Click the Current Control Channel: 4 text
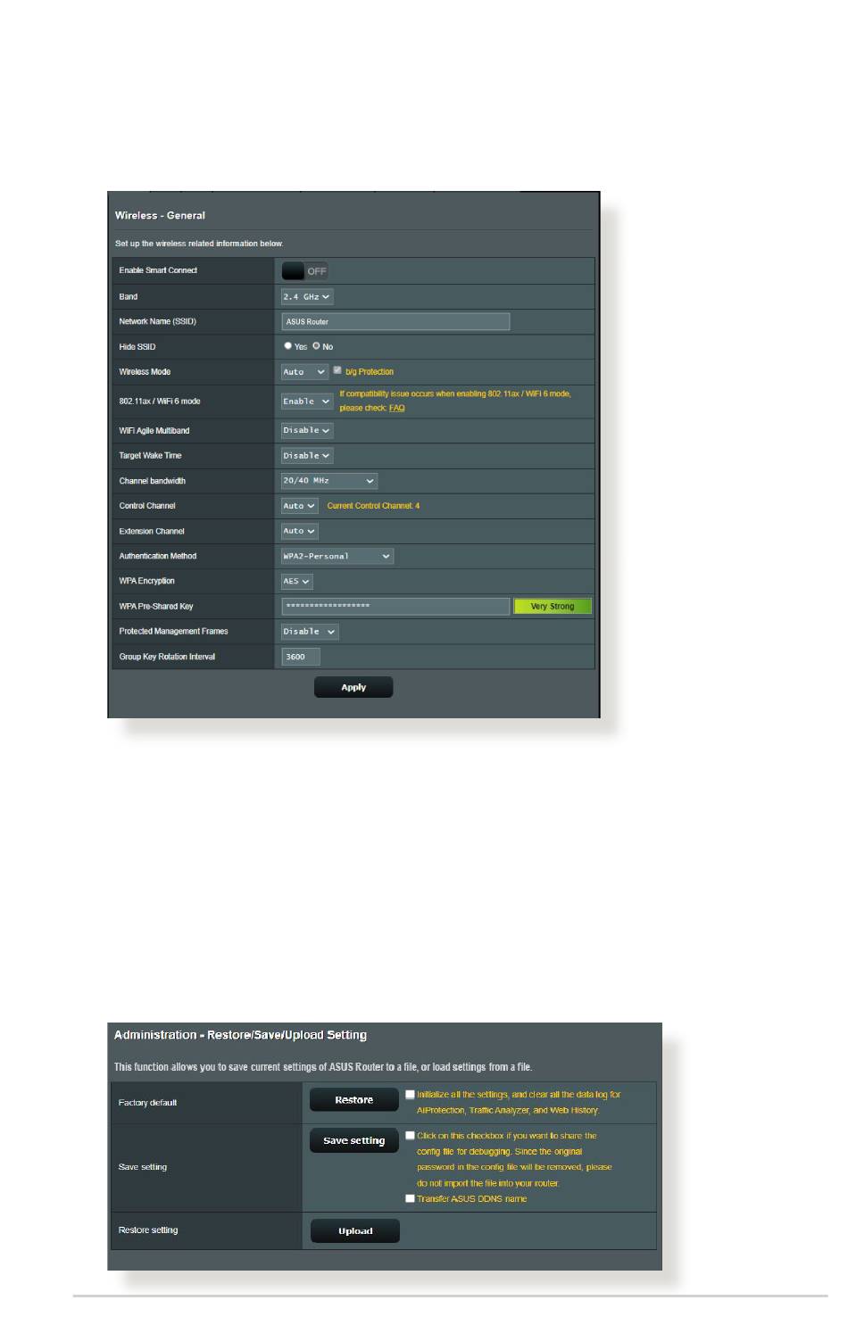 pyautogui.click(x=373, y=506)
